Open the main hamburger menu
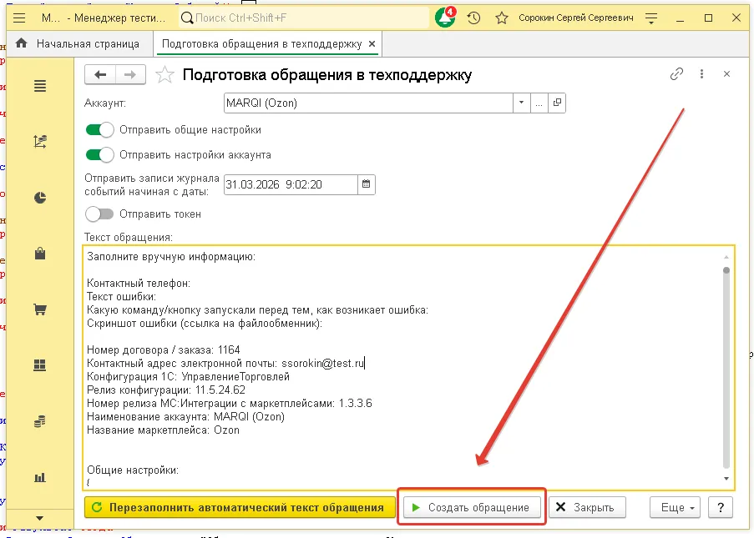Viewport: 754px width, 538px height. click(20, 18)
